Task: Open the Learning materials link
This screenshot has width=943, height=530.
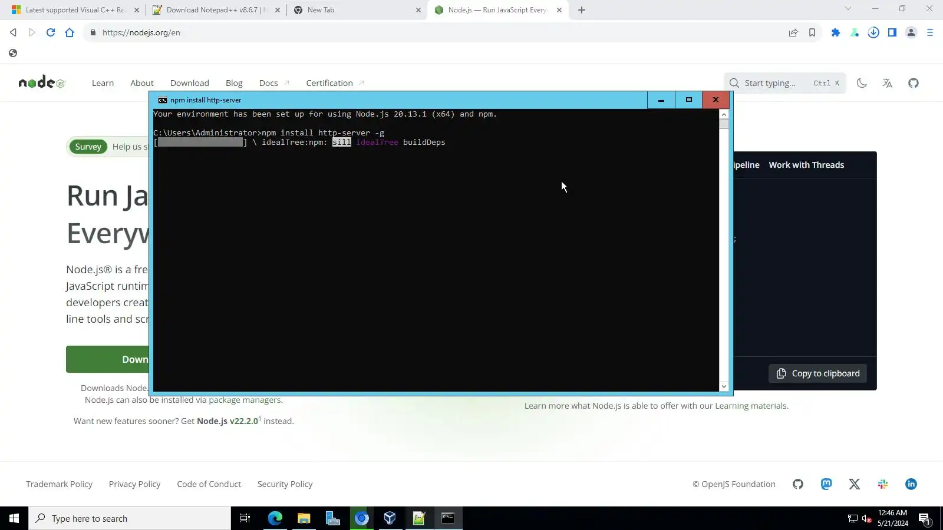Action: (751, 406)
